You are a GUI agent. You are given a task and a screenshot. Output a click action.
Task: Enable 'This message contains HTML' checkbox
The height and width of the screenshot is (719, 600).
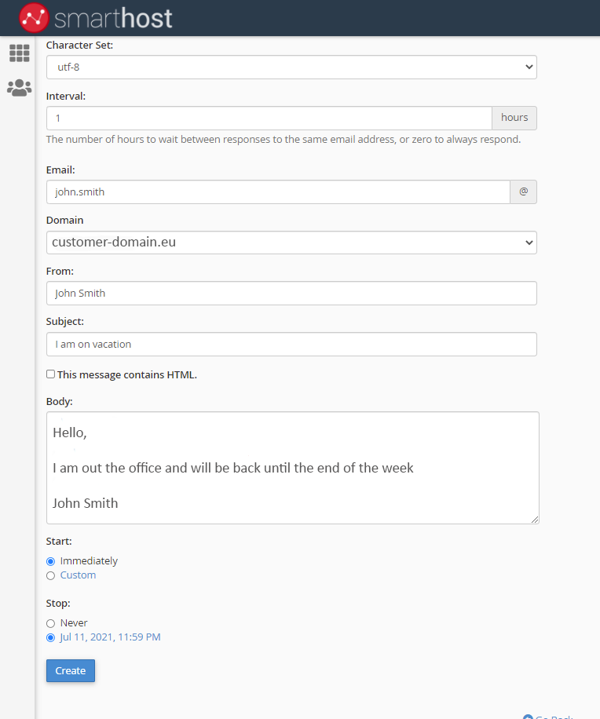click(x=51, y=374)
